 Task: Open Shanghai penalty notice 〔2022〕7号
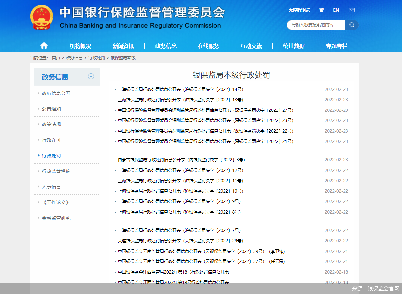click(x=179, y=230)
